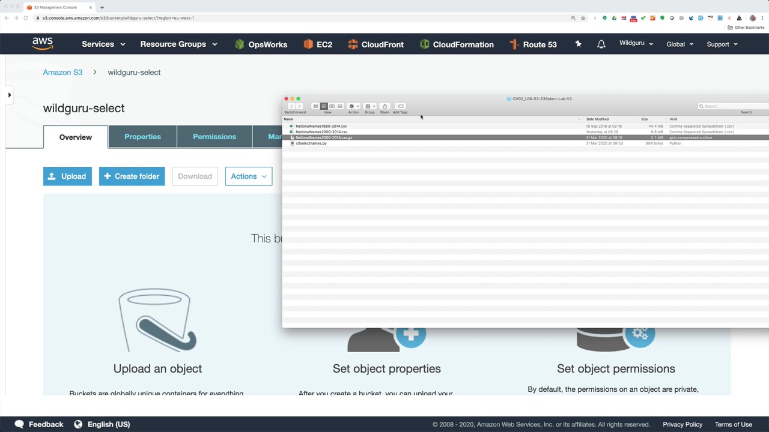Click Chrome back navigation arrow

point(7,18)
